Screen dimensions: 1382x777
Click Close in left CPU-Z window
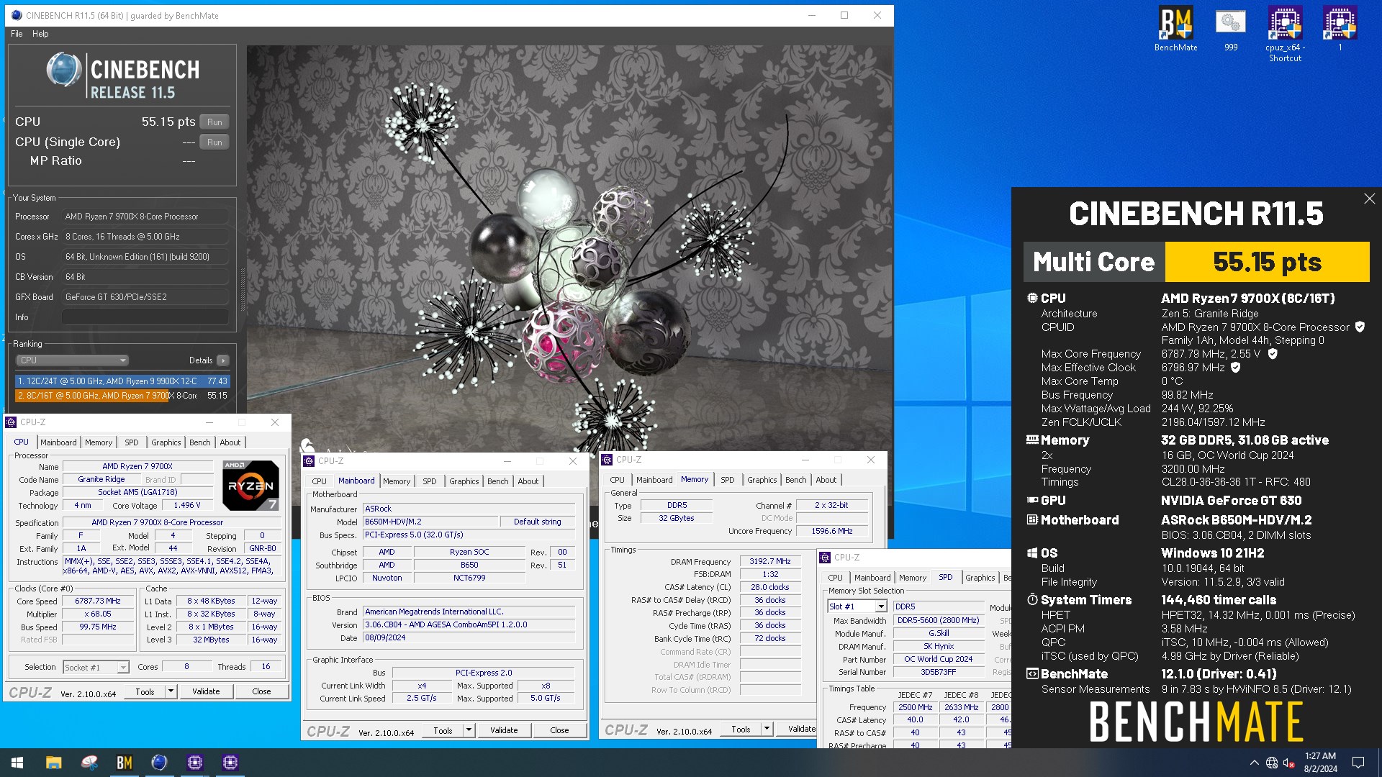click(261, 691)
